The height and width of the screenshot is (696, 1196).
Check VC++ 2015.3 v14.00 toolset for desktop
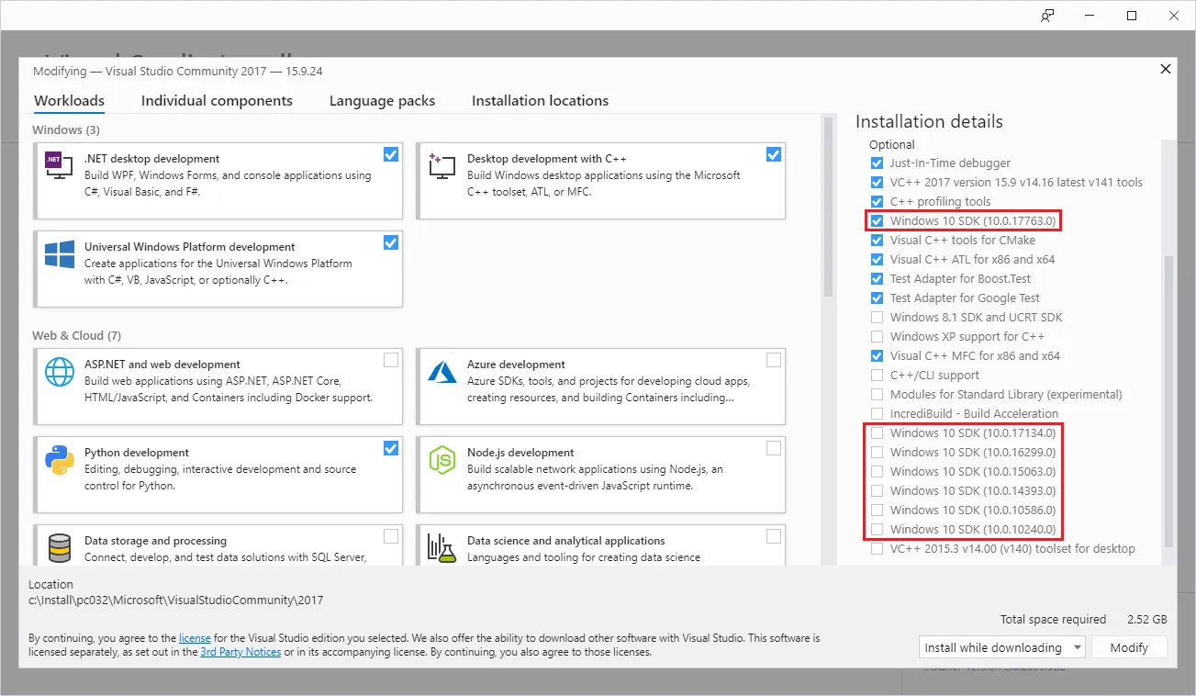coord(877,549)
